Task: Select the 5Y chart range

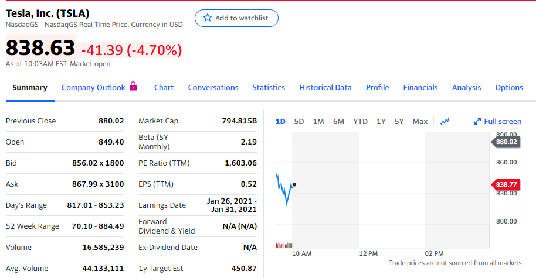Action: pos(399,121)
